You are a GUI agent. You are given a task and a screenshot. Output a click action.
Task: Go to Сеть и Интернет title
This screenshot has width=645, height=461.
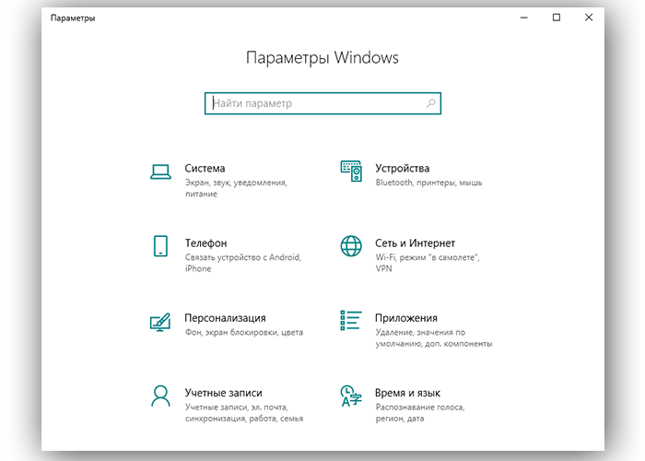pos(415,243)
